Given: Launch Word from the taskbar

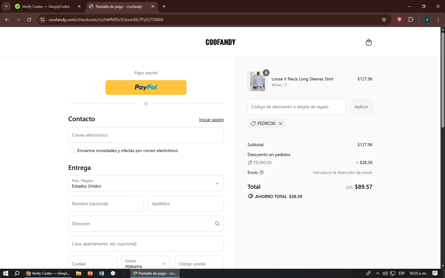Looking at the screenshot, I should [x=101, y=273].
